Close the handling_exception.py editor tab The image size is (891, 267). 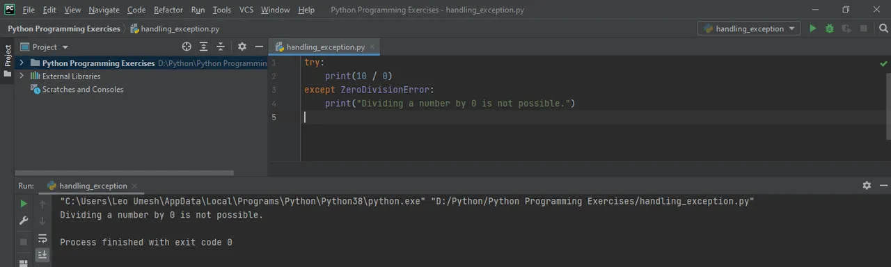[x=373, y=47]
